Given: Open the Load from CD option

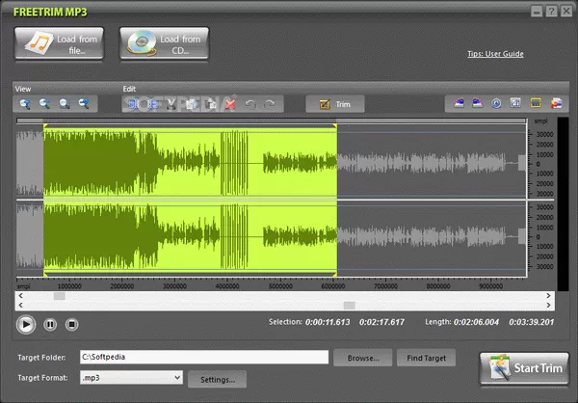Looking at the screenshot, I should point(164,44).
